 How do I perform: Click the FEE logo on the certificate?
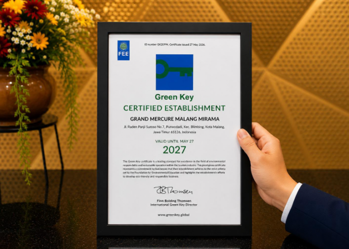point(123,50)
